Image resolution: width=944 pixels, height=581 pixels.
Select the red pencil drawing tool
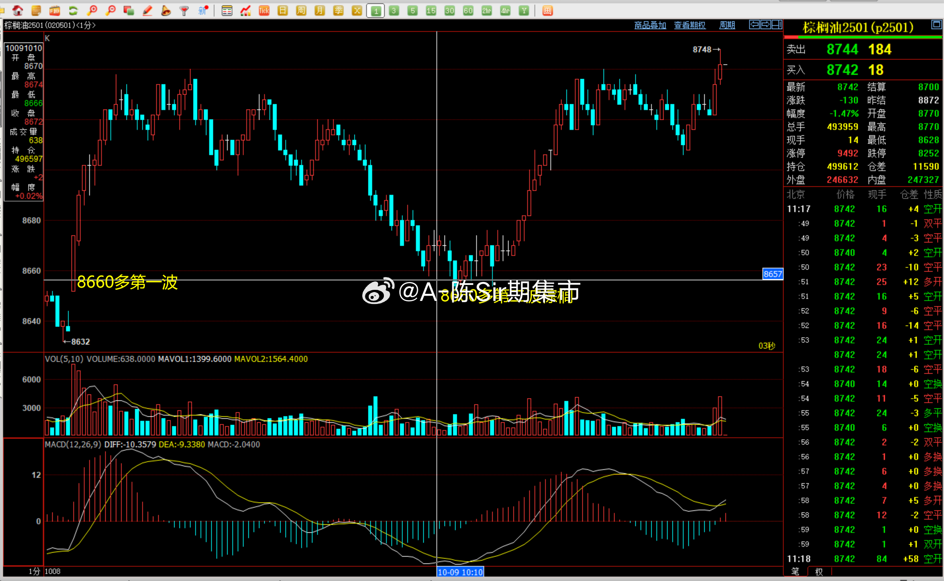[148, 11]
